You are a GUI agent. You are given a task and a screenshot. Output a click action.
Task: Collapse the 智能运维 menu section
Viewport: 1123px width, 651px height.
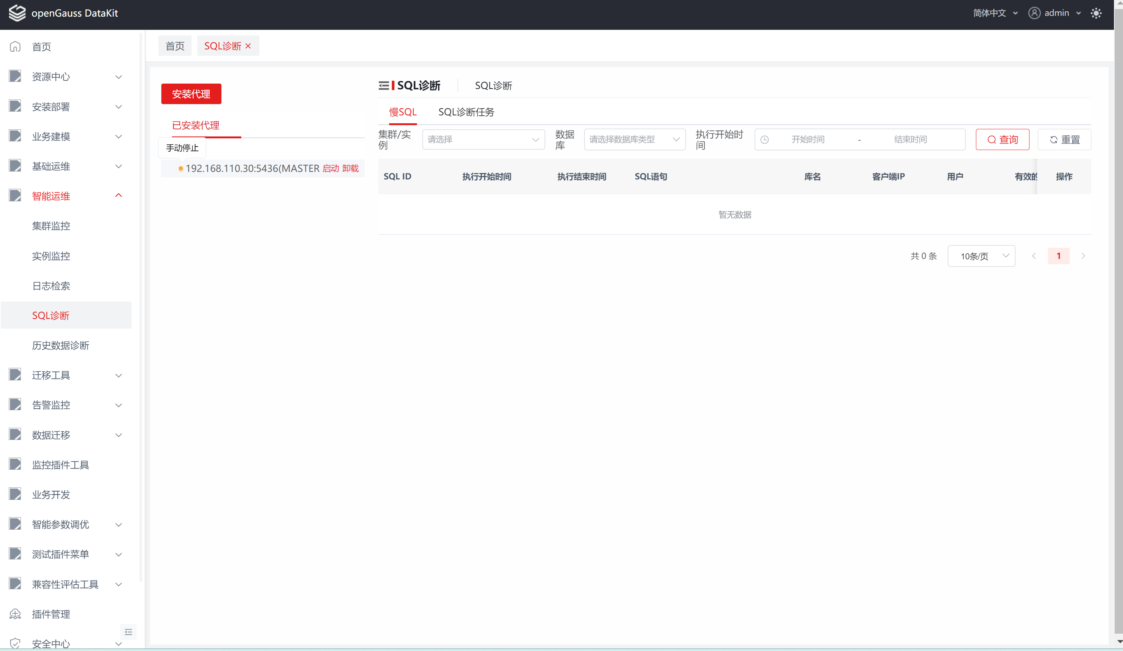pos(118,196)
